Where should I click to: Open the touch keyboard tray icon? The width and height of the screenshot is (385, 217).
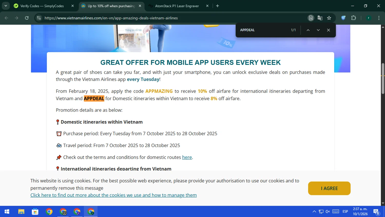pyautogui.click(x=336, y=211)
